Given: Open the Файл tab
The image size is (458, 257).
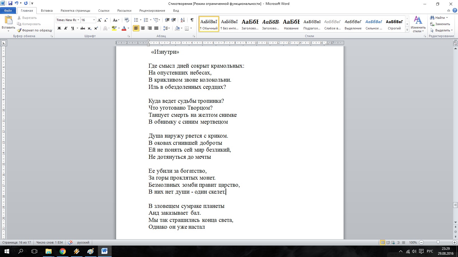Looking at the screenshot, I should 8,11.
